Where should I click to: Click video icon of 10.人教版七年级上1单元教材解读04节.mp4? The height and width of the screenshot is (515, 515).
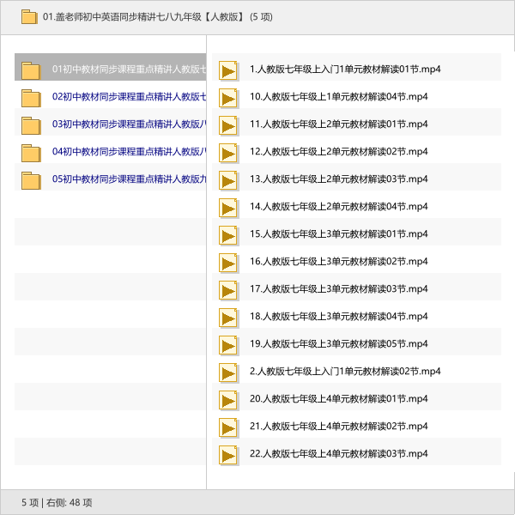point(228,98)
